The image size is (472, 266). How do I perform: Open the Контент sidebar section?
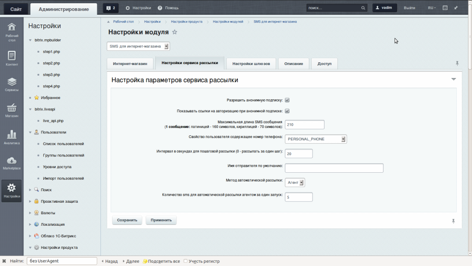click(12, 58)
